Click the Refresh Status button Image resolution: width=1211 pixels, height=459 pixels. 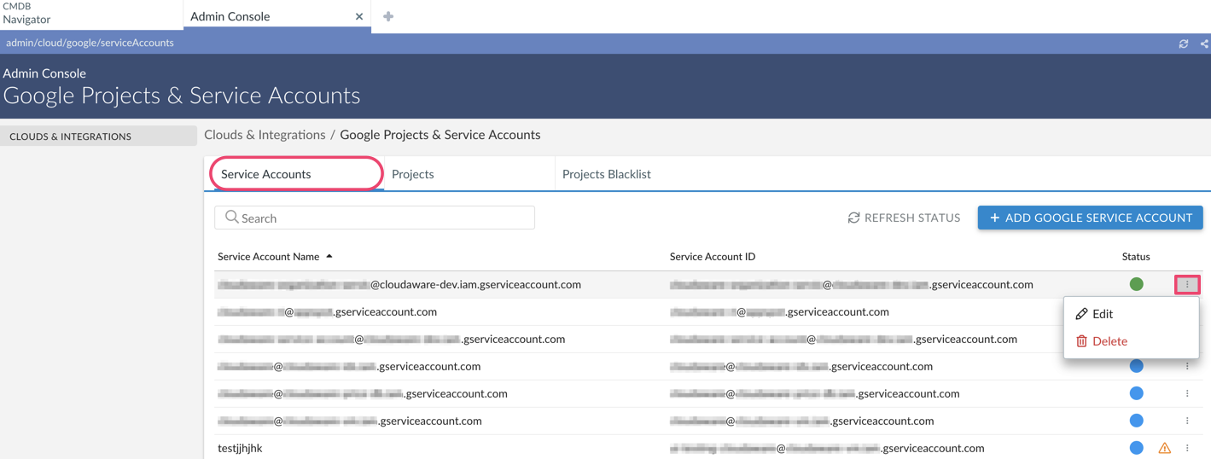[904, 218]
